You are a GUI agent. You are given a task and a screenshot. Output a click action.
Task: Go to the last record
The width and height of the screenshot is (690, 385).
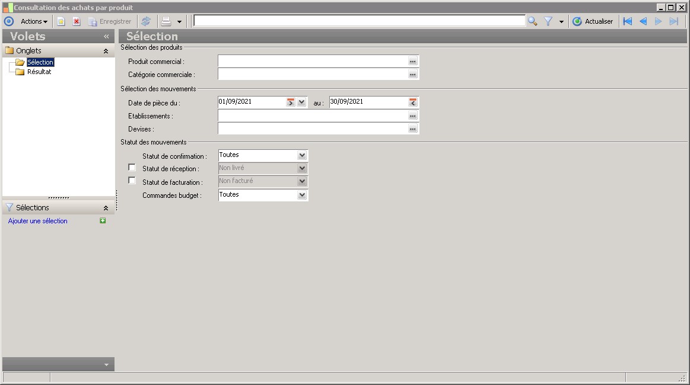[x=674, y=21]
